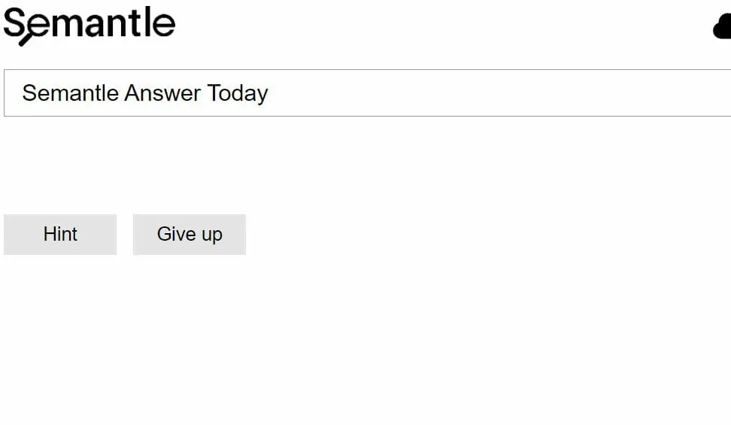731x425 pixels.
Task: Click the Give up button
Action: [190, 234]
